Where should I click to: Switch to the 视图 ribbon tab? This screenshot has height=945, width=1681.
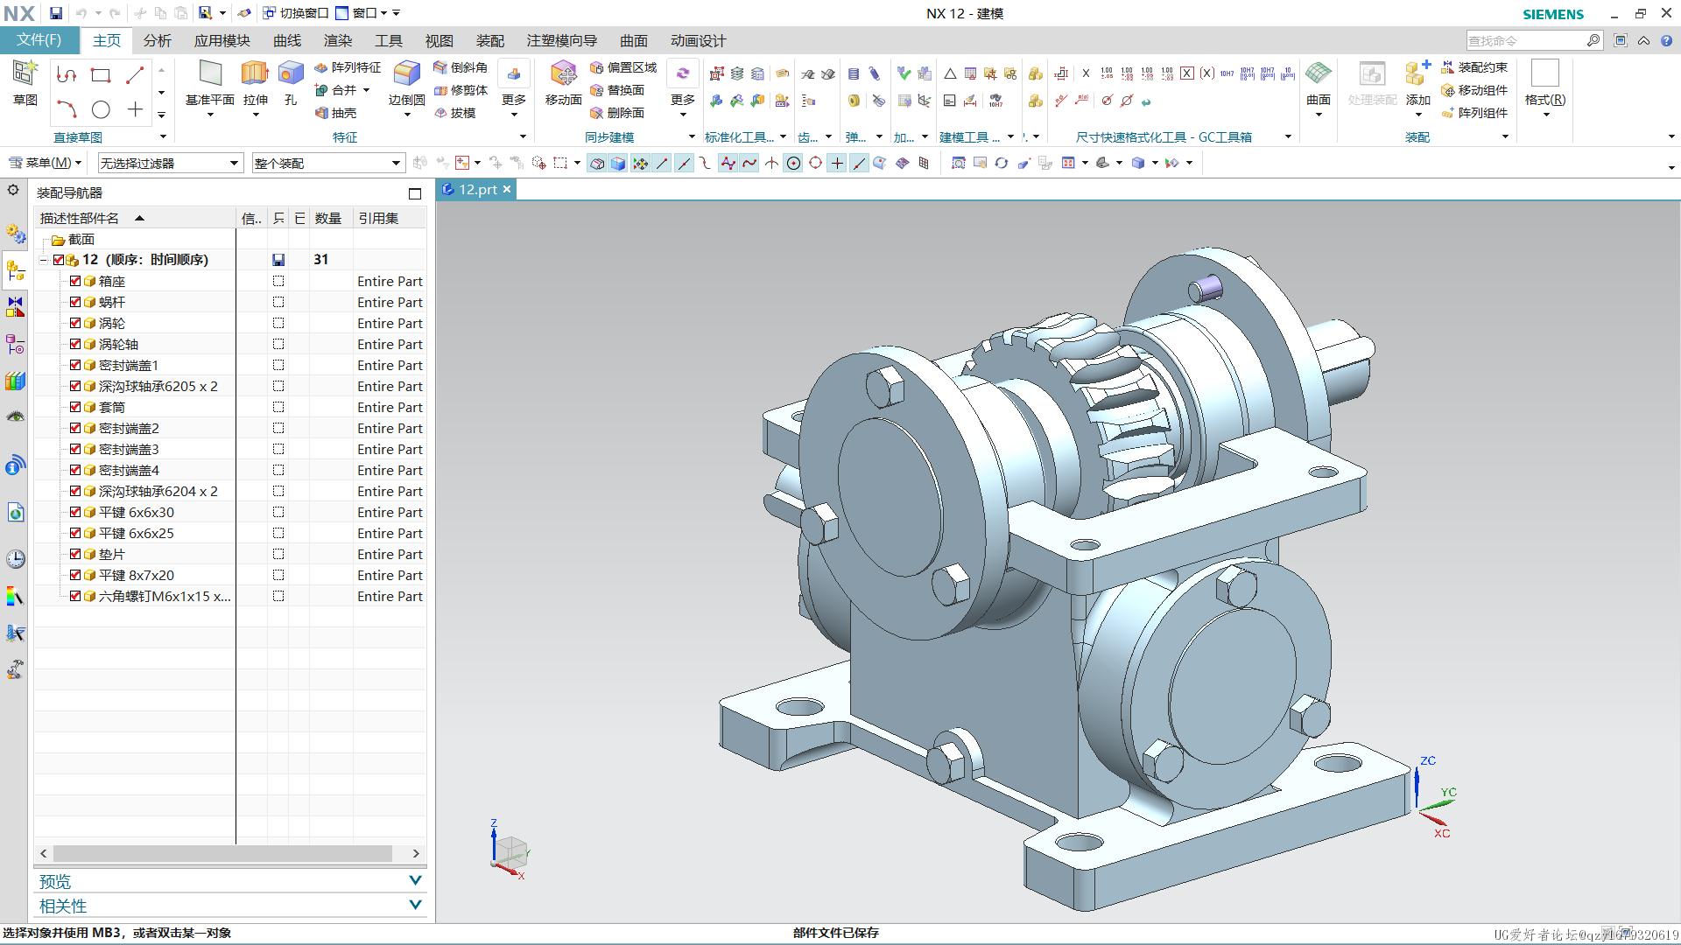tap(440, 40)
